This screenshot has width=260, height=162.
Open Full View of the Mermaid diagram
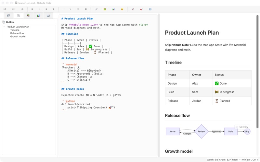pyautogui.click(x=242, y=127)
